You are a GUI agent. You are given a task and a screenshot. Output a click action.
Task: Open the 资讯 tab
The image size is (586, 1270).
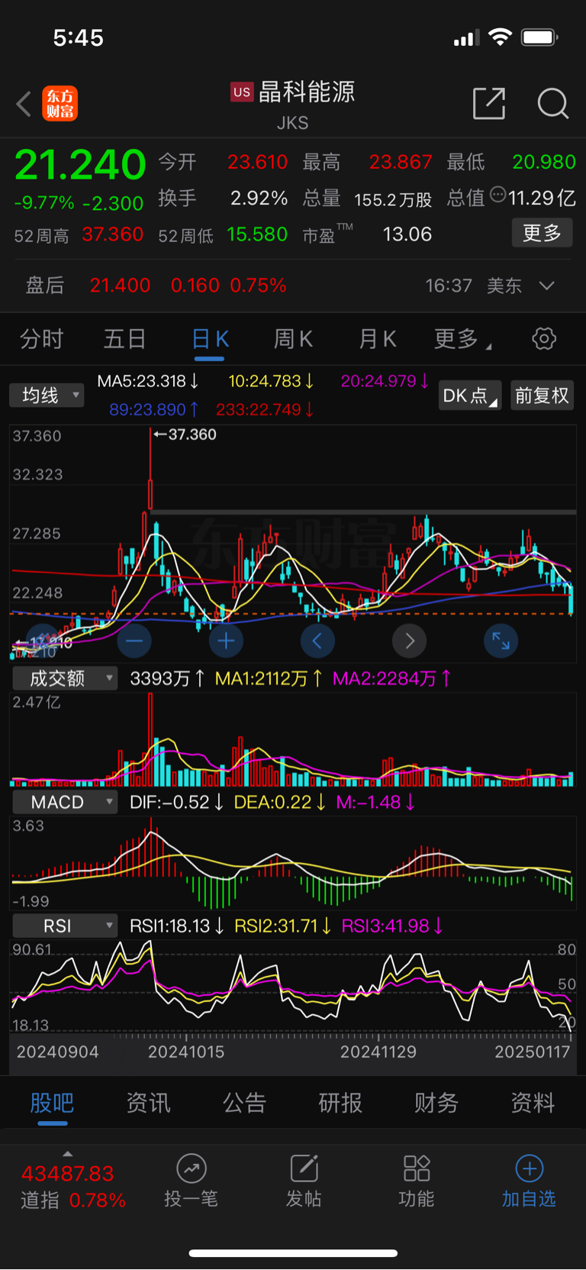pyautogui.click(x=148, y=1103)
